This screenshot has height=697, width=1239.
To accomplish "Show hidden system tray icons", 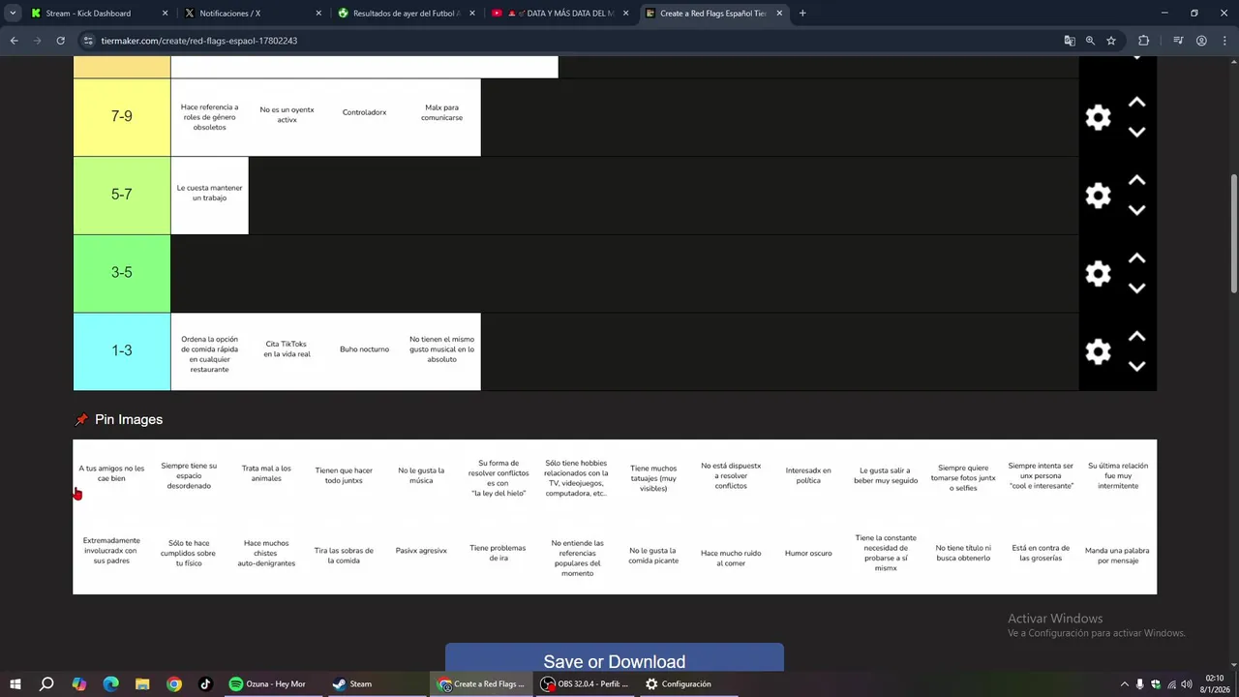I will point(1124,684).
